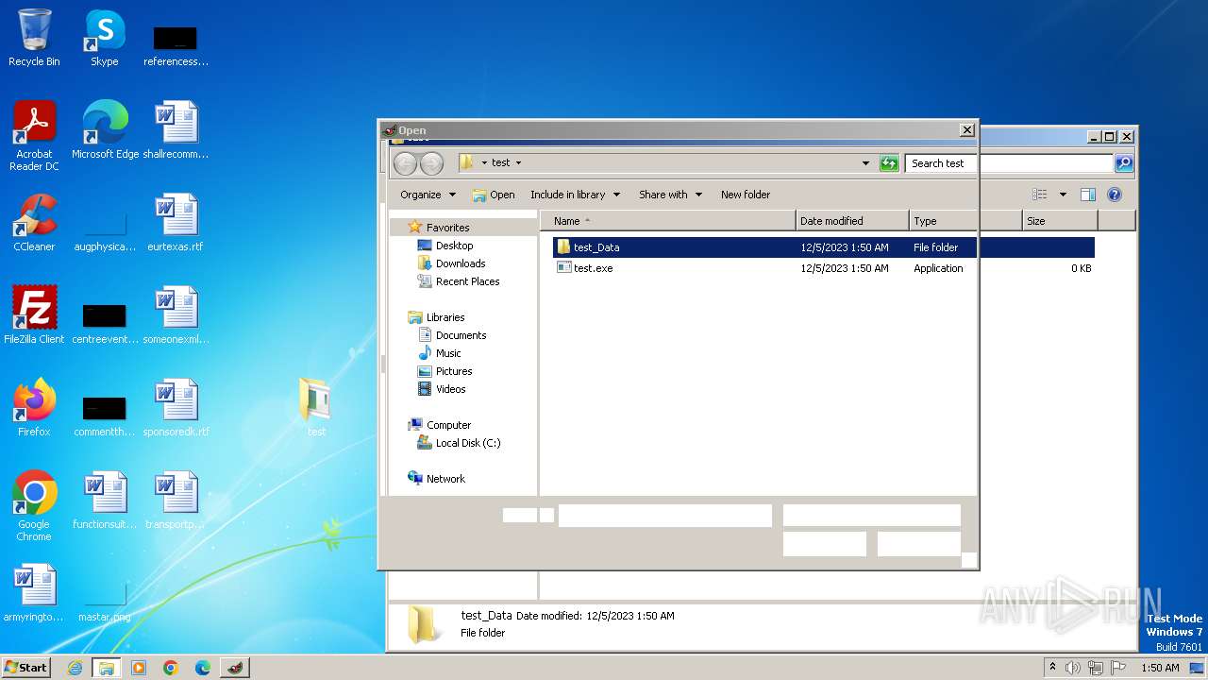Open Music library
1208x680 pixels.
click(448, 353)
